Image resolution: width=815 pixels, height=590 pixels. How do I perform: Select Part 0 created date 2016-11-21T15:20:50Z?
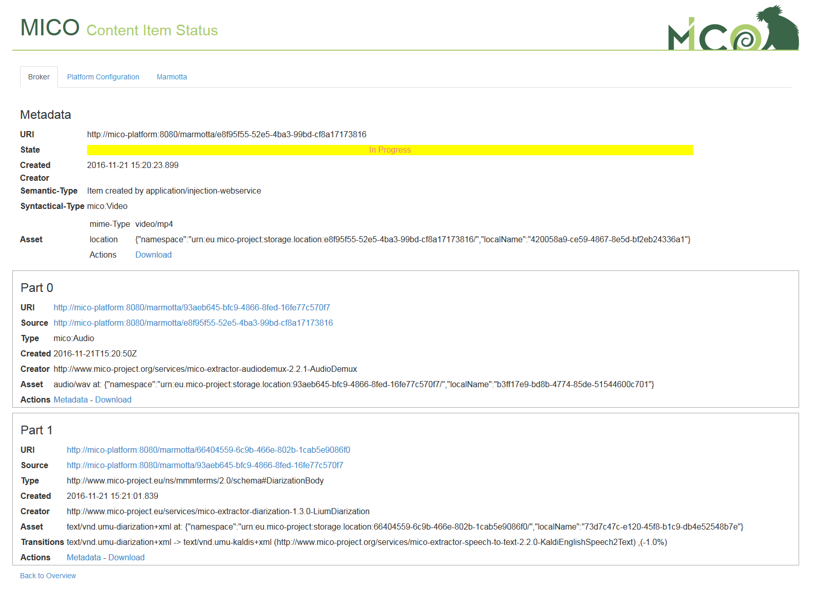(95, 354)
